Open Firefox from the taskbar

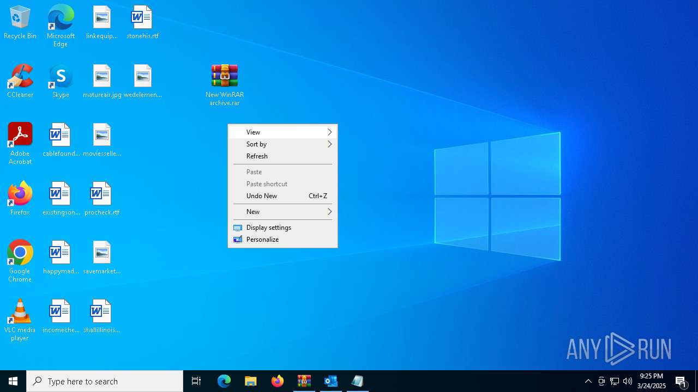click(x=278, y=381)
